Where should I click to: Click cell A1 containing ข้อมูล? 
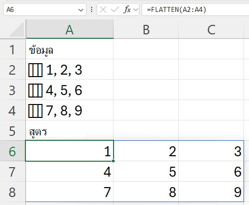70,49
